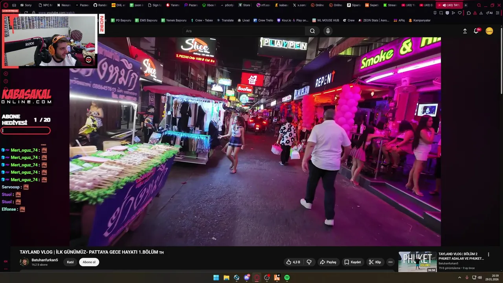Open browser tab search magnifier icon
Image resolution: width=503 pixels, height=283 pixels.
(x=479, y=5)
